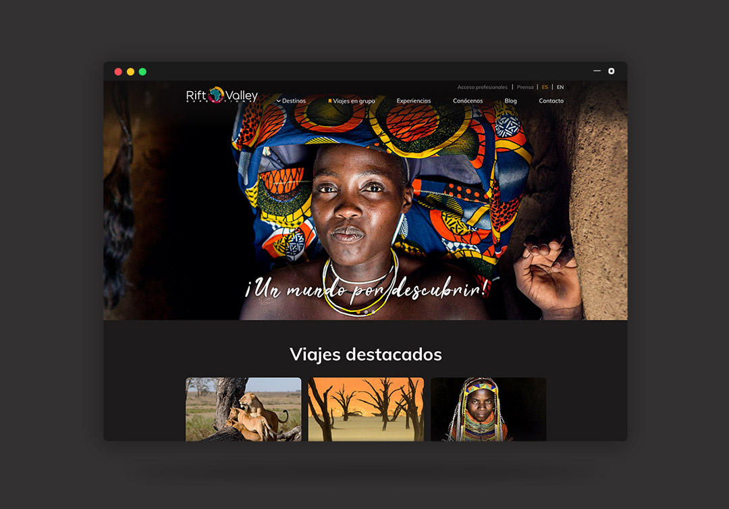
Task: Open the Experiencias menu item
Action: (x=413, y=101)
